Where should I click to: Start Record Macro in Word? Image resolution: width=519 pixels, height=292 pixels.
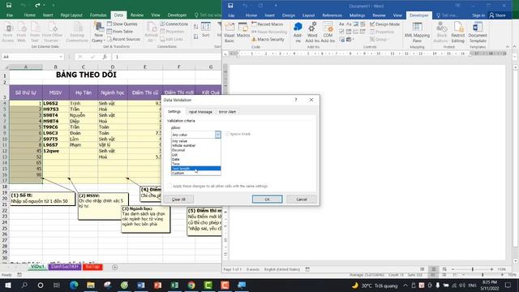pos(267,24)
